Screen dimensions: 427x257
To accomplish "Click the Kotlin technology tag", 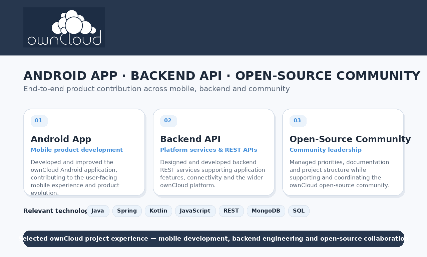I will [x=158, y=211].
